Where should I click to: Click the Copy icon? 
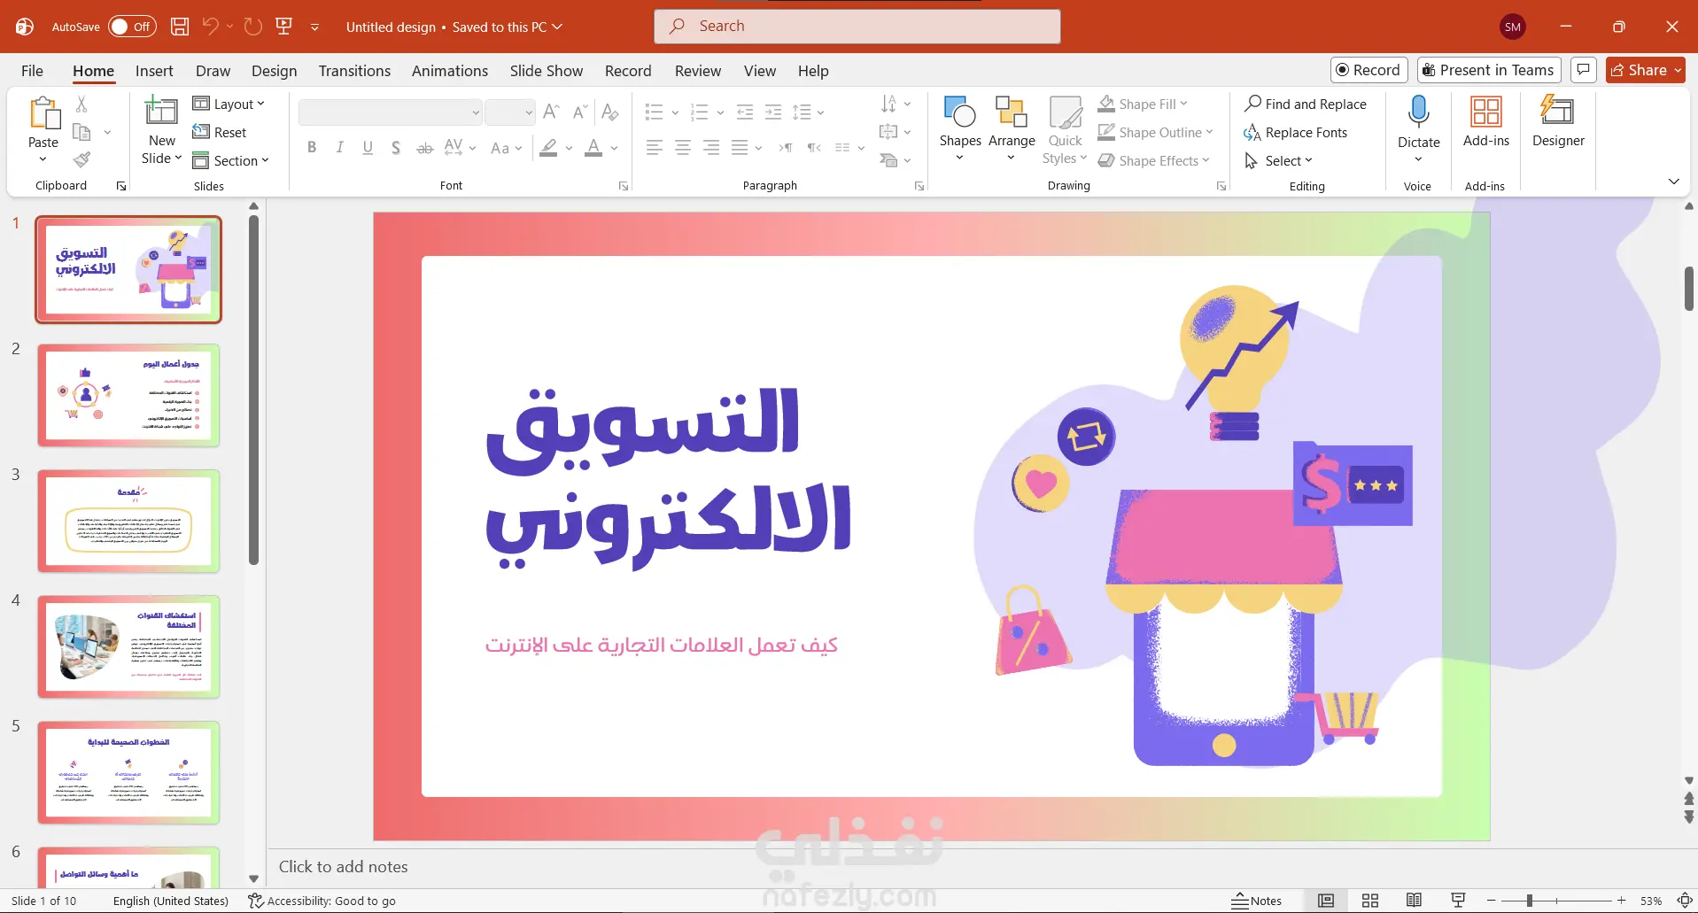tap(81, 132)
